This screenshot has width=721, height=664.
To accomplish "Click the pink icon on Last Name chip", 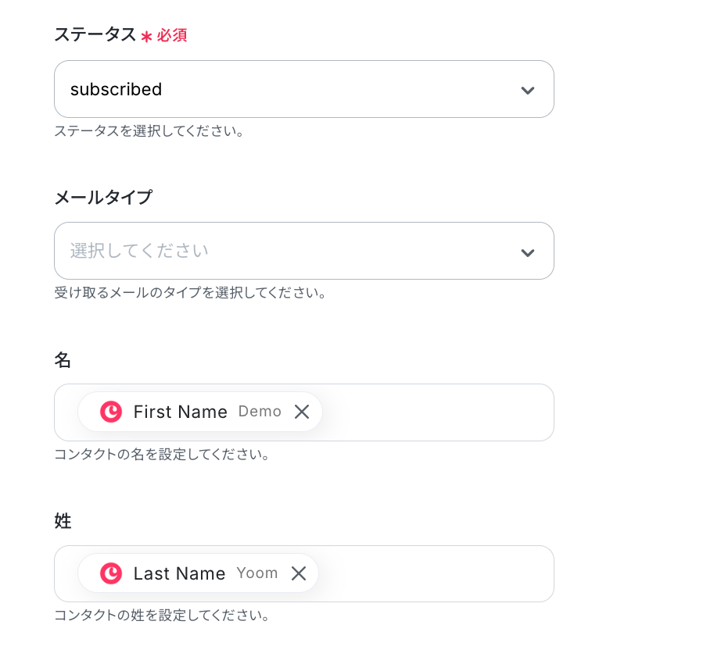I will tap(111, 573).
